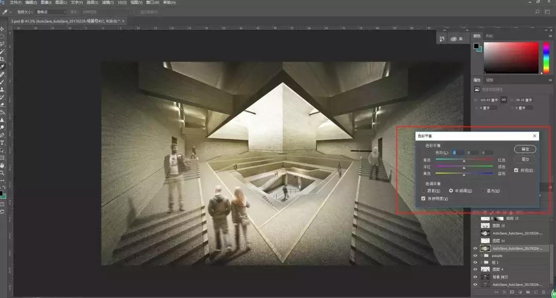Create new adjustment layer icon
Image resolution: width=556 pixels, height=298 pixels.
[520, 292]
